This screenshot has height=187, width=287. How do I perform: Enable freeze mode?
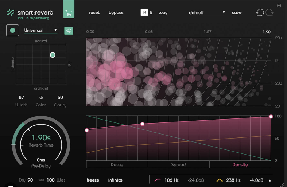93,180
